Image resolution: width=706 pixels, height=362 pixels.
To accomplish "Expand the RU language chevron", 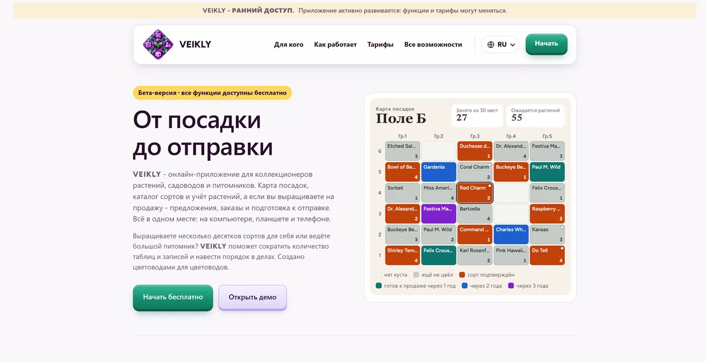I will click(x=512, y=45).
